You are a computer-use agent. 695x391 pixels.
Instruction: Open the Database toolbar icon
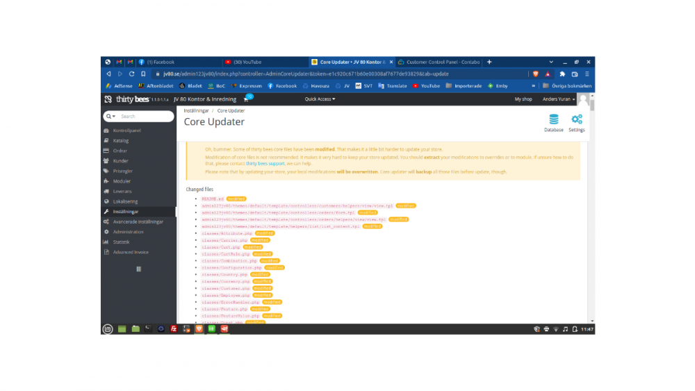click(x=553, y=123)
